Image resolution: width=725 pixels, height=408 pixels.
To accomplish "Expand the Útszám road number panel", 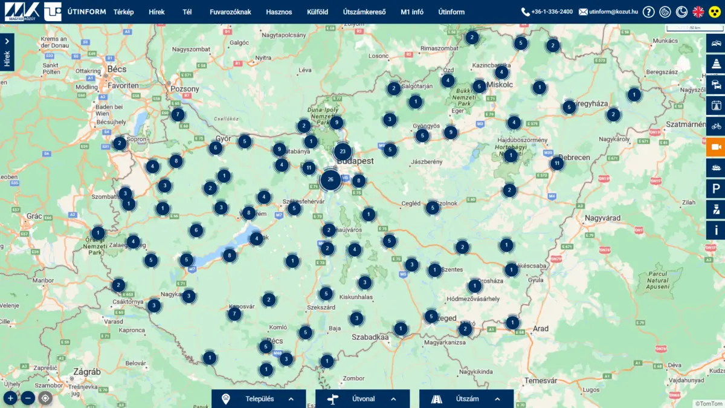I will 466,399.
